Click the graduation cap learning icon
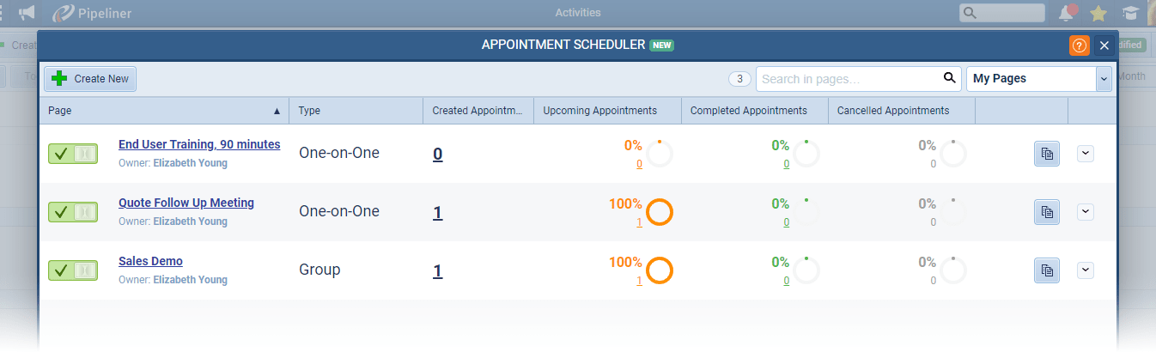 [x=1131, y=13]
